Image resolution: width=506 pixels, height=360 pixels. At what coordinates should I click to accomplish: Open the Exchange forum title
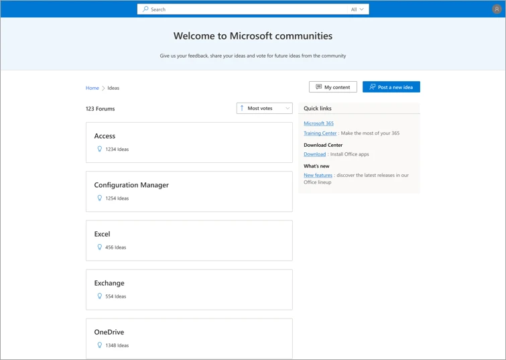point(109,283)
